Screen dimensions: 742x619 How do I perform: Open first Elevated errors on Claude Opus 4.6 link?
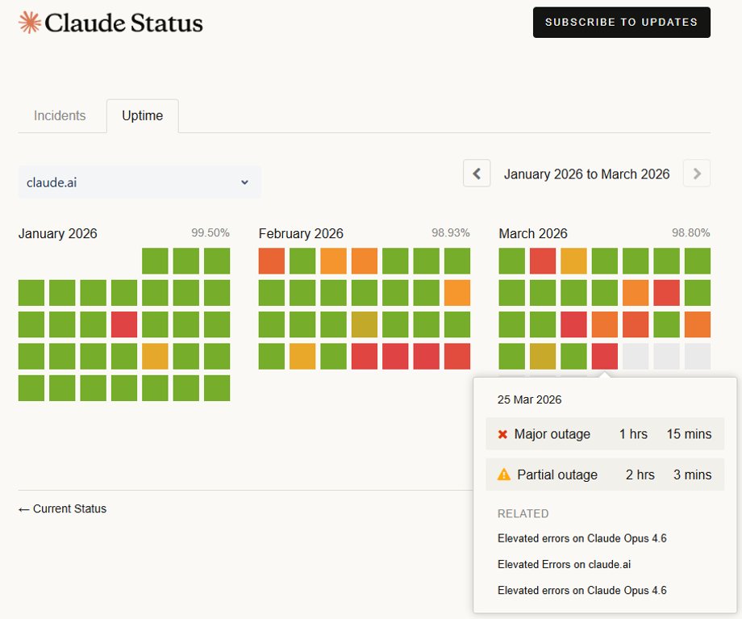point(582,538)
